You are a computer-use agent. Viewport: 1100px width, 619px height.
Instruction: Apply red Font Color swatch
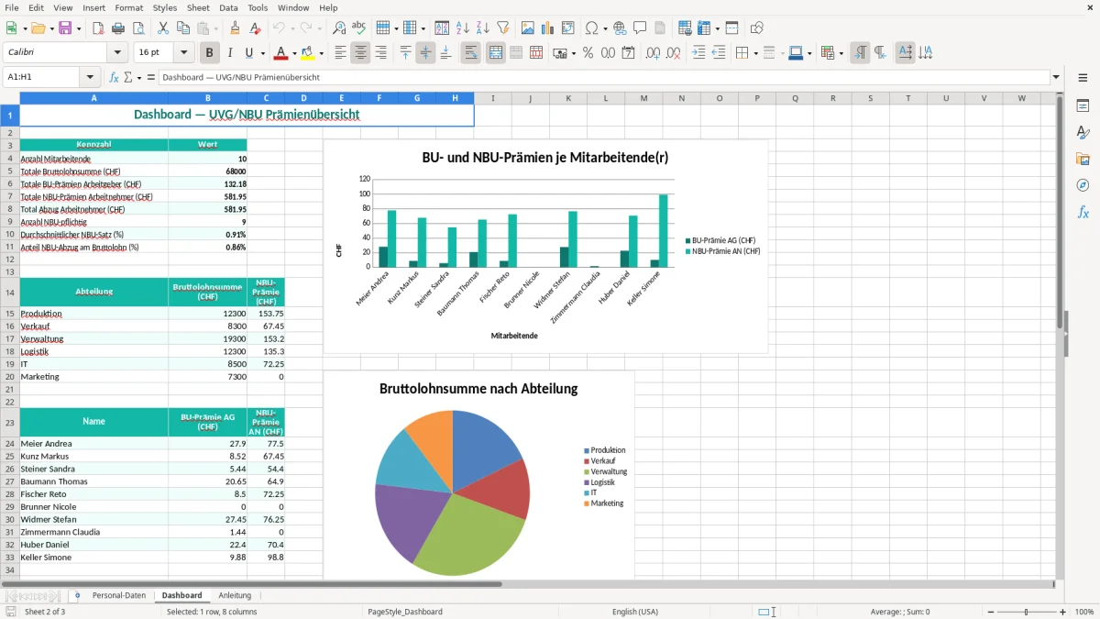coord(280,53)
